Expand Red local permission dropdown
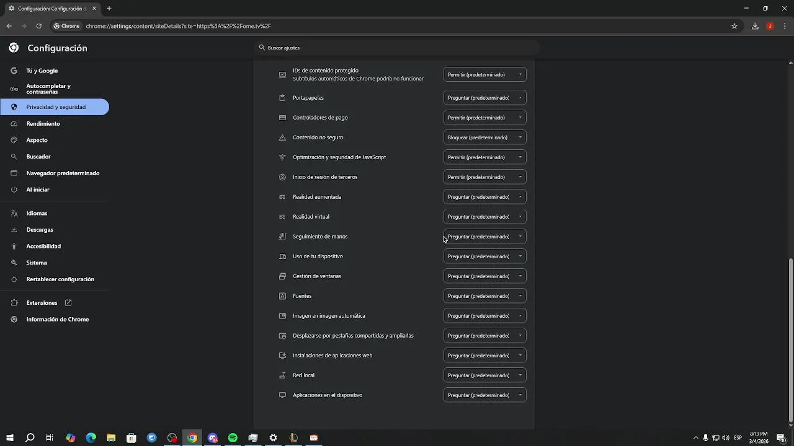The image size is (794, 446). 485,375
